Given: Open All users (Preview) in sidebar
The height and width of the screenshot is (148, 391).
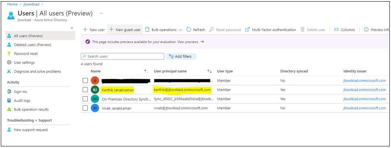Looking at the screenshot, I should click(40, 36).
